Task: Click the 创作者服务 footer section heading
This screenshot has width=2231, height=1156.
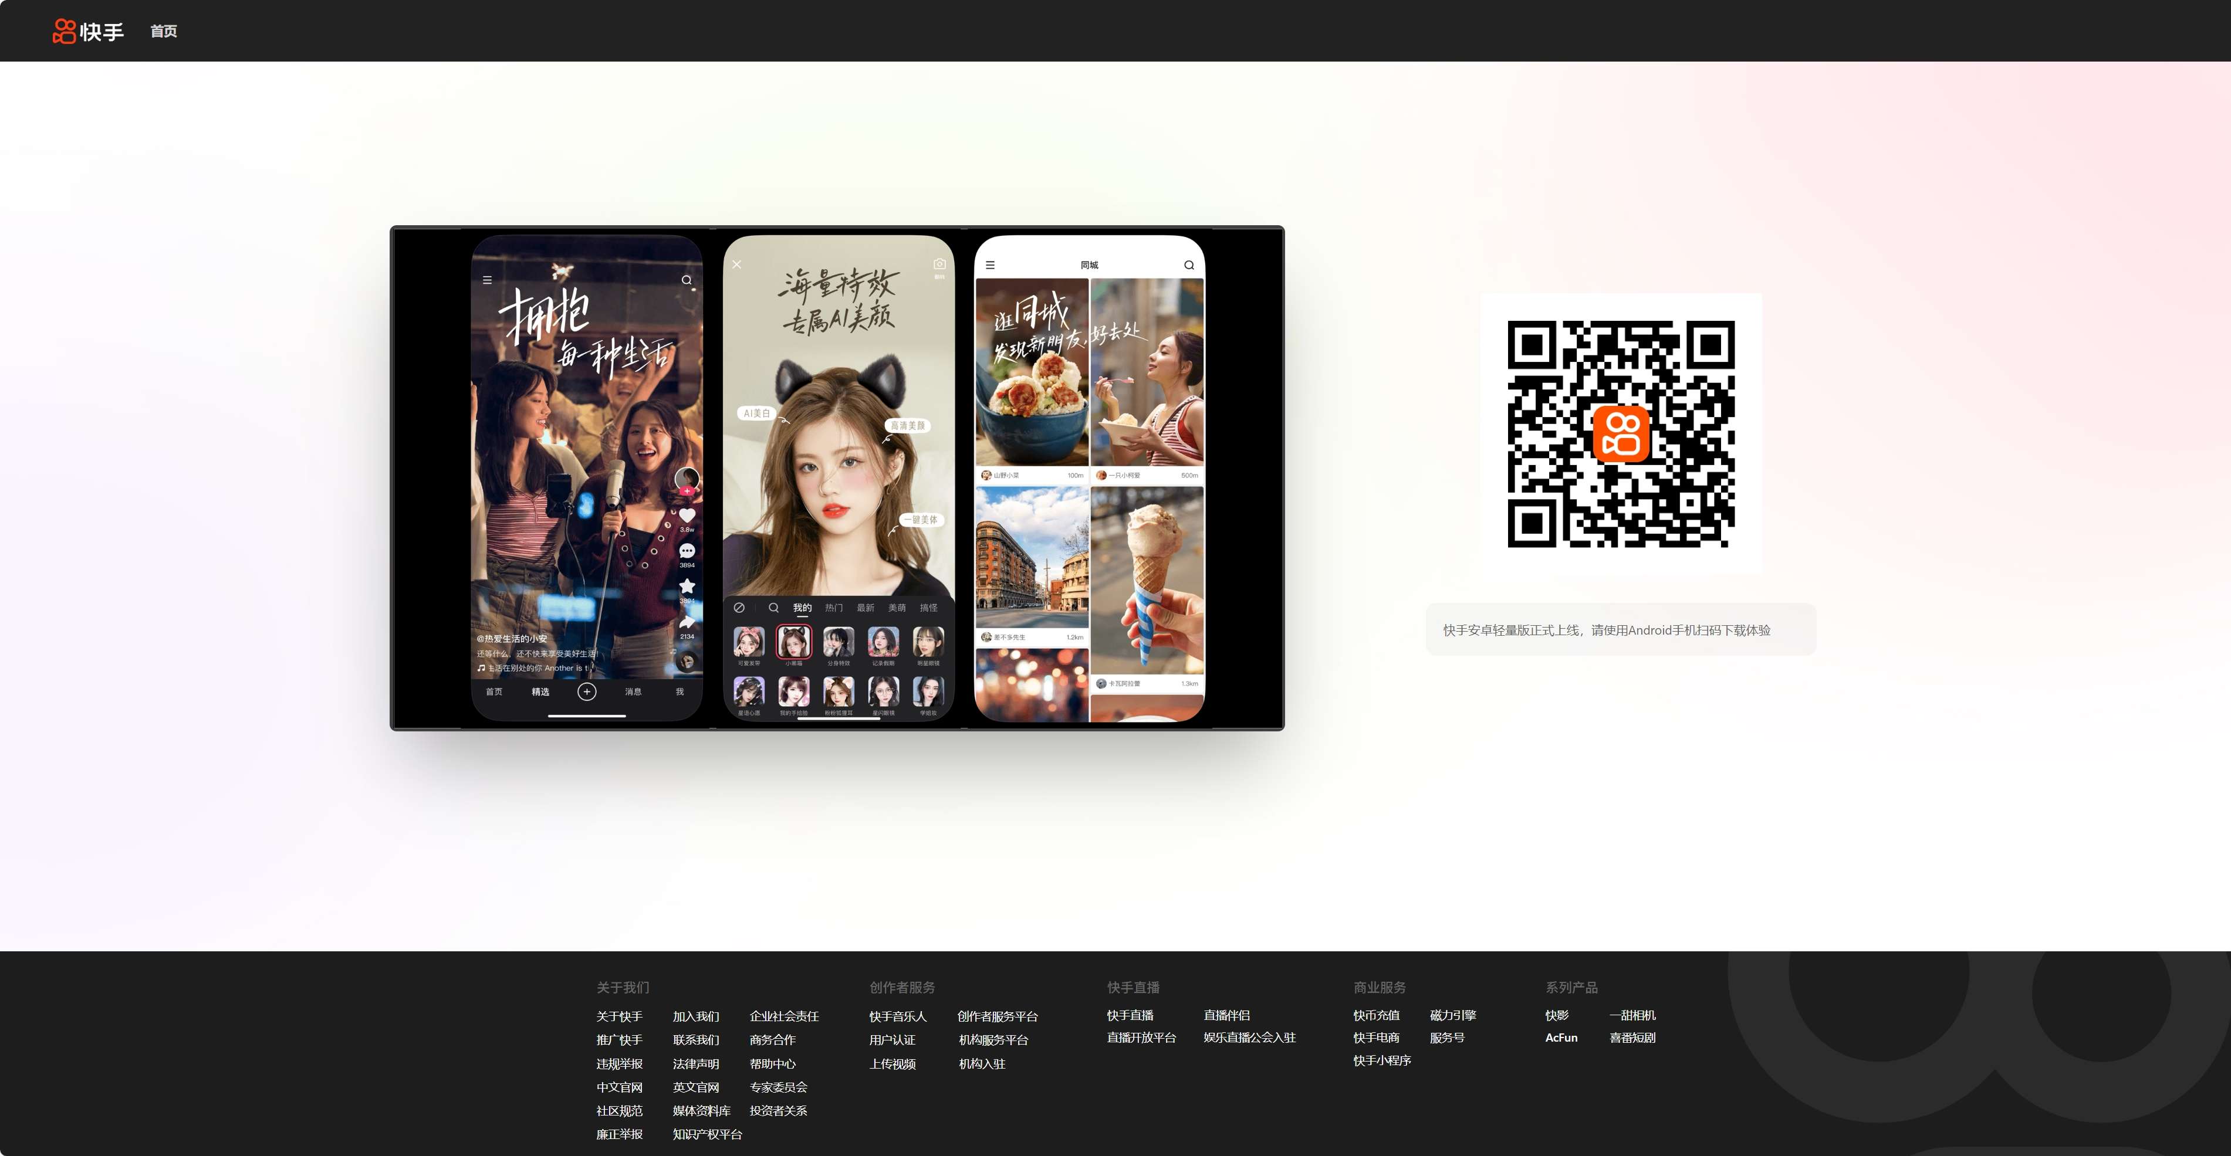Action: [902, 988]
